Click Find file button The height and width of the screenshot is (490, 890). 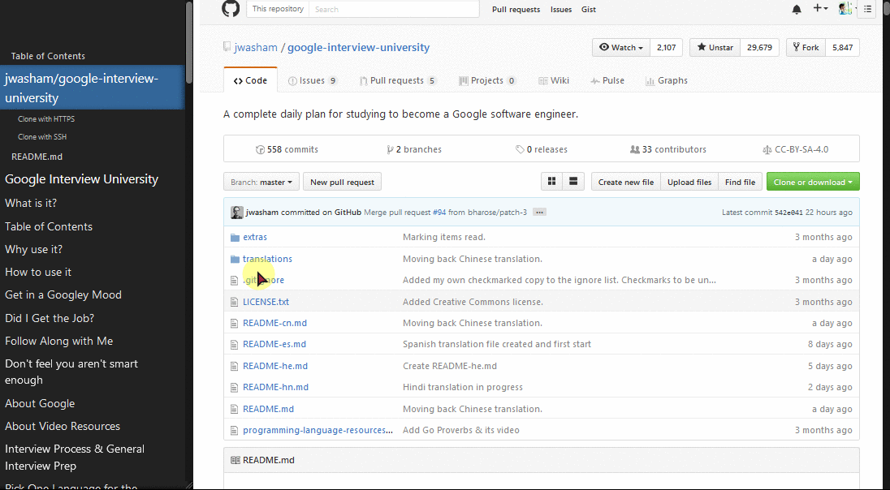740,182
